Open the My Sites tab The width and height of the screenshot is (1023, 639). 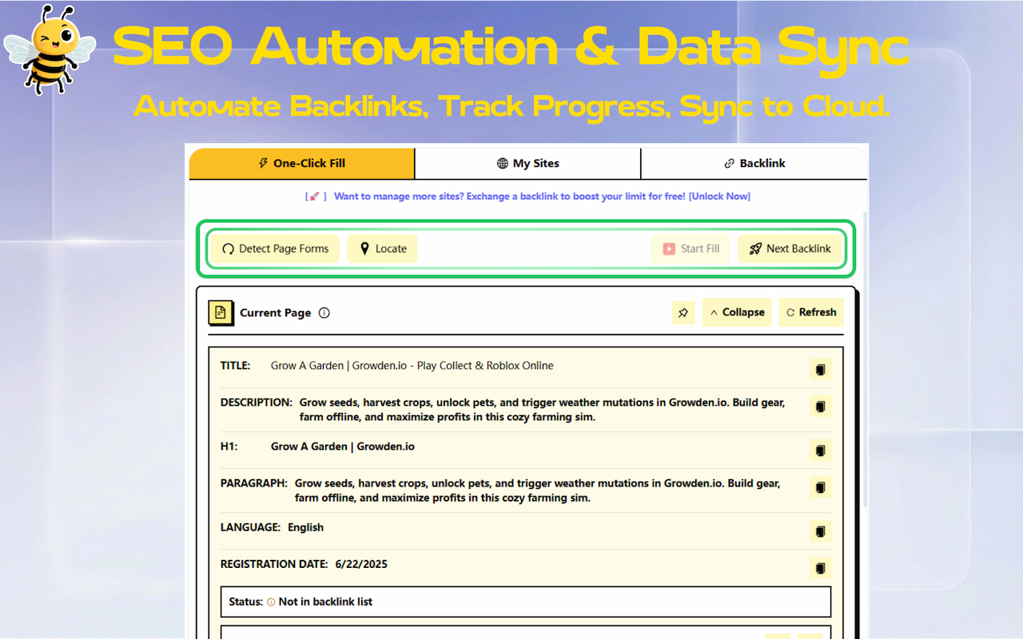tap(527, 164)
